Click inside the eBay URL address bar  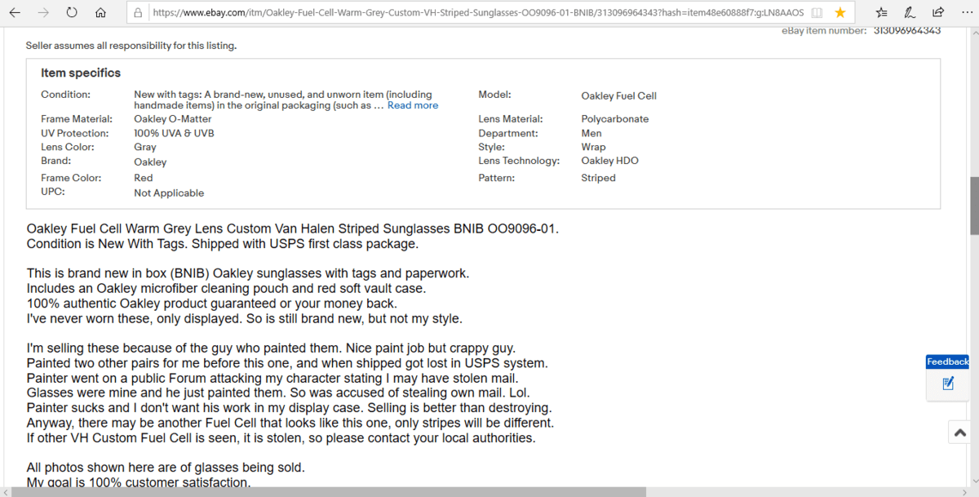(473, 12)
